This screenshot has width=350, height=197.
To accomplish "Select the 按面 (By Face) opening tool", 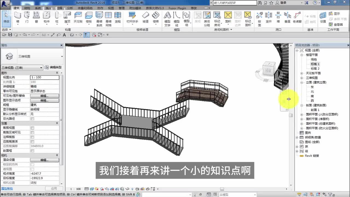I will [259, 19].
